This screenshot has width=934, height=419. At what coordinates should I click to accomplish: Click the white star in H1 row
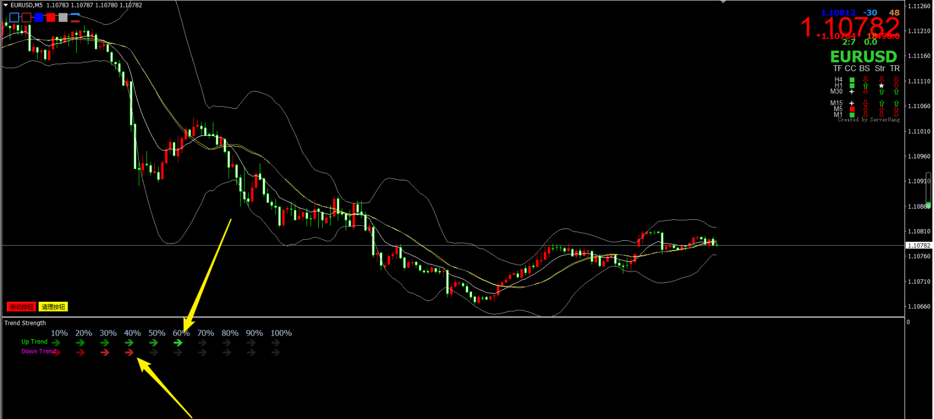point(881,86)
